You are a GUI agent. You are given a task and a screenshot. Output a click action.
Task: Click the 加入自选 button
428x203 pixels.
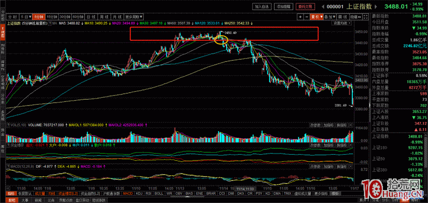click(261, 6)
